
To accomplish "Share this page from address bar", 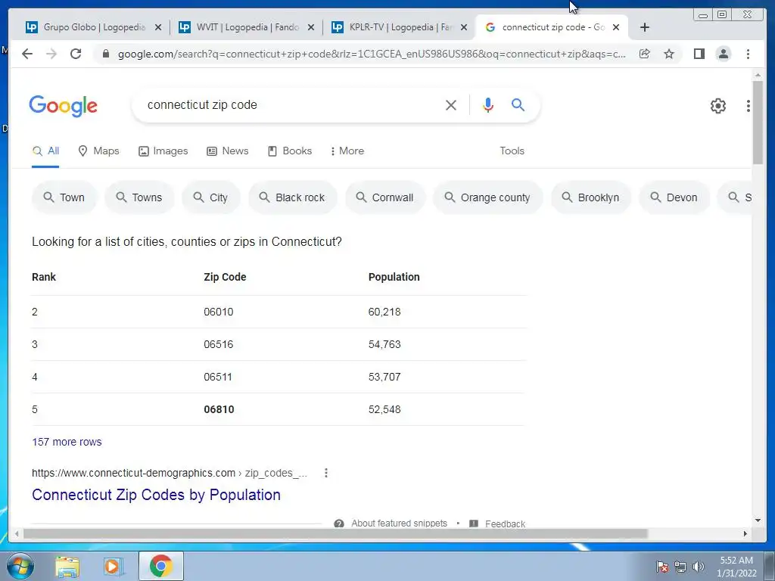I will [x=645, y=54].
